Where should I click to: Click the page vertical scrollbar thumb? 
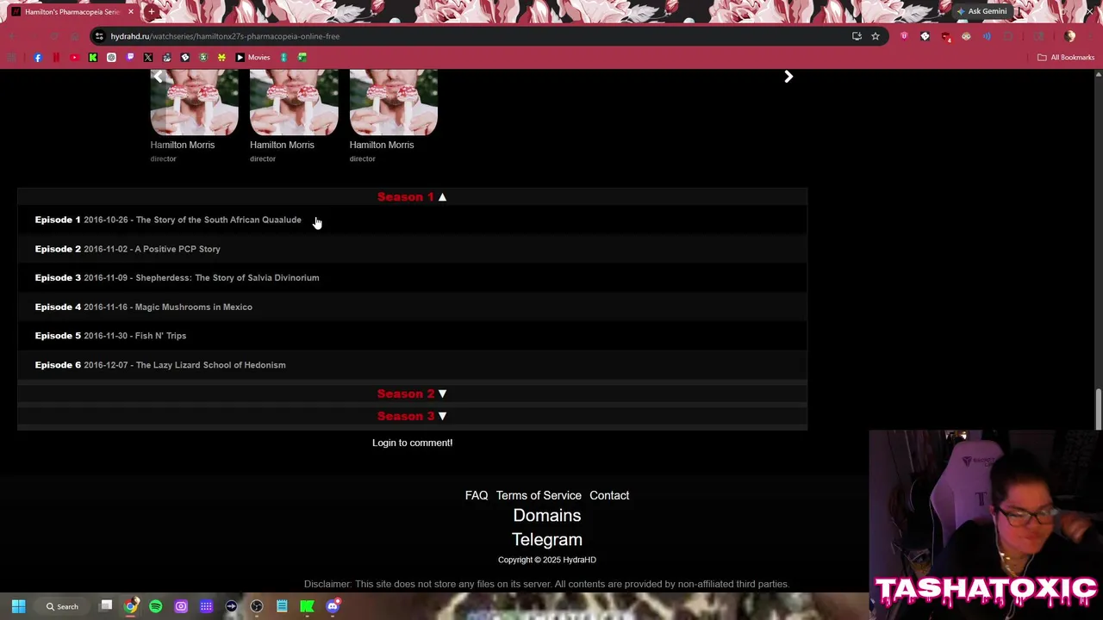coord(1098,409)
